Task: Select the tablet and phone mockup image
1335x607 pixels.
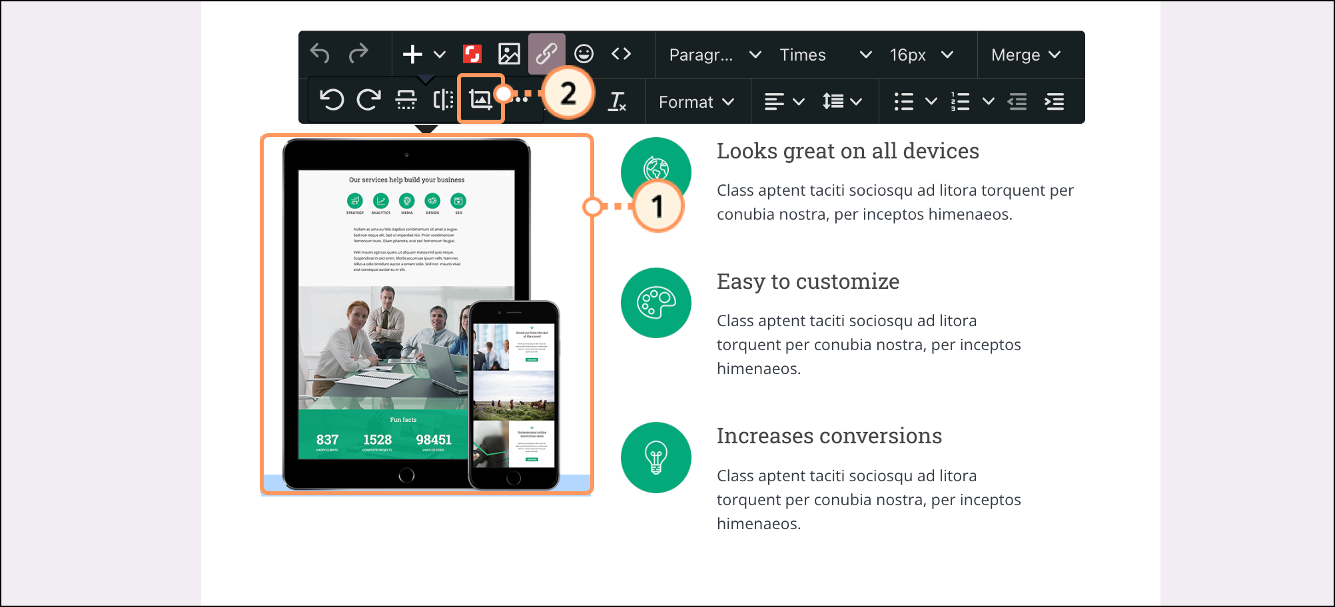Action: pyautogui.click(x=426, y=314)
